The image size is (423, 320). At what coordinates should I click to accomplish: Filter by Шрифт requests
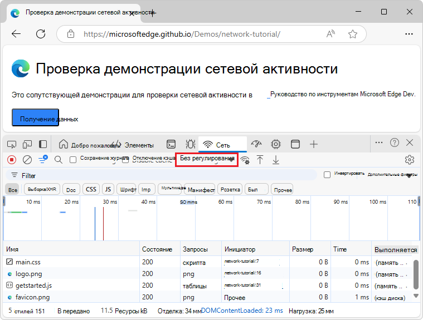pos(128,190)
